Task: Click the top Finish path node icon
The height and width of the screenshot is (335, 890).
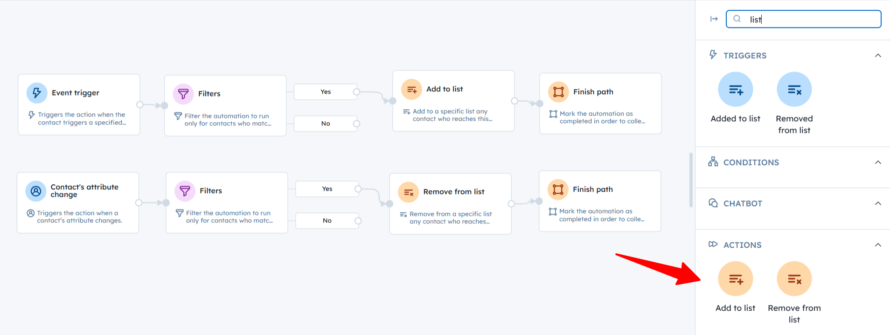Action: (x=558, y=92)
